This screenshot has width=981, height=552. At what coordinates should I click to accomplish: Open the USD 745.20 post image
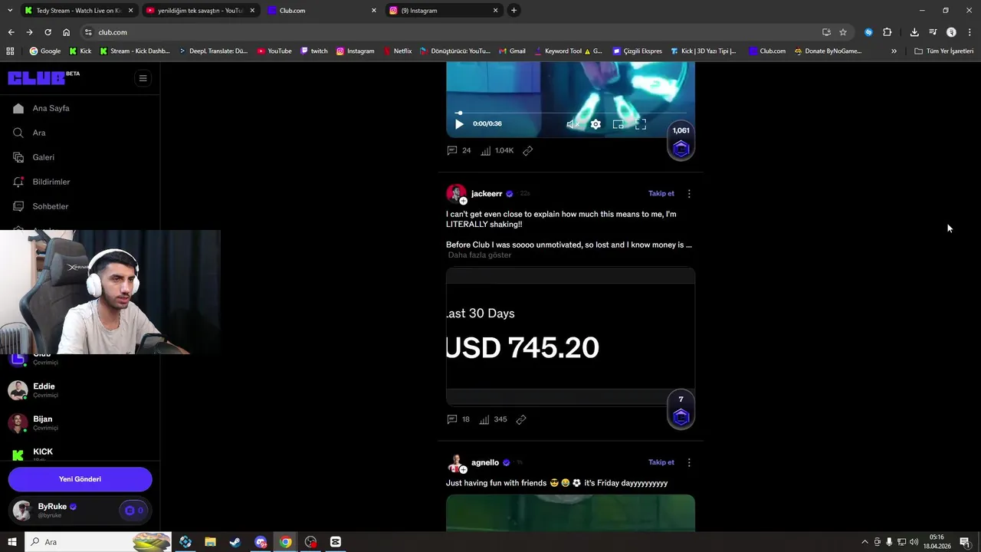(x=570, y=336)
